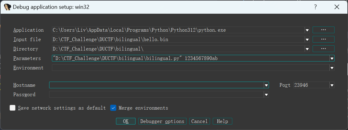Viewport: 348px width, 130px height.
Task: Expand the Password dropdown
Action: 266,95
